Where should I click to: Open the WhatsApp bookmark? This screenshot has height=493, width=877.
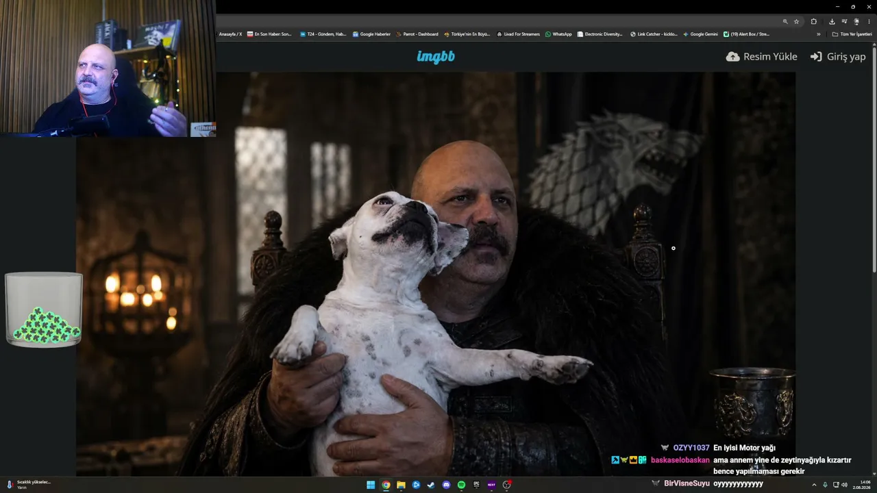coord(558,34)
